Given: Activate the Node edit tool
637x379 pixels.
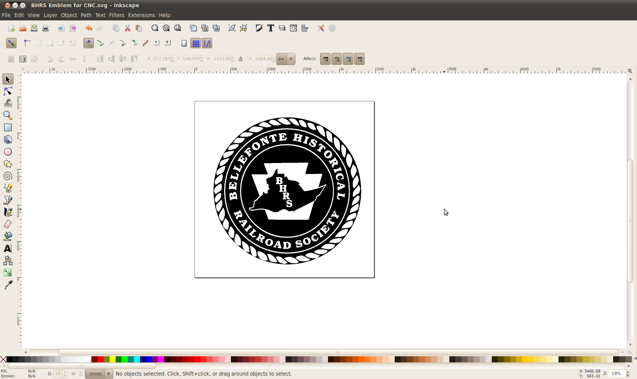Looking at the screenshot, I should 8,91.
